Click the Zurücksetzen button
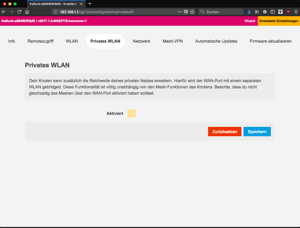 (x=224, y=132)
